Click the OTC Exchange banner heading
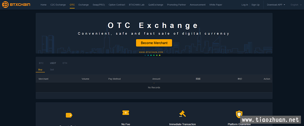This screenshot has height=126, width=304. pyautogui.click(x=153, y=25)
